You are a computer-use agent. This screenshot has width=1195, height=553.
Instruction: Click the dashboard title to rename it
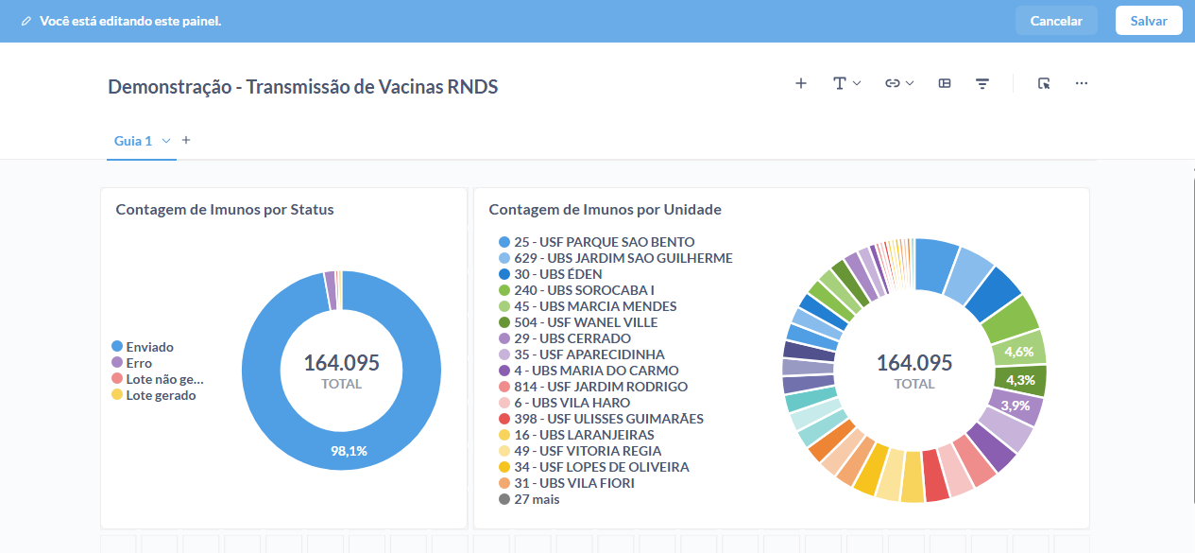pos(302,87)
